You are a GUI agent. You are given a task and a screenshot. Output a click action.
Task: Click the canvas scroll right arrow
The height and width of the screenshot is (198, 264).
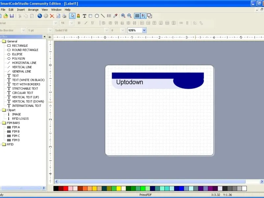262,181
